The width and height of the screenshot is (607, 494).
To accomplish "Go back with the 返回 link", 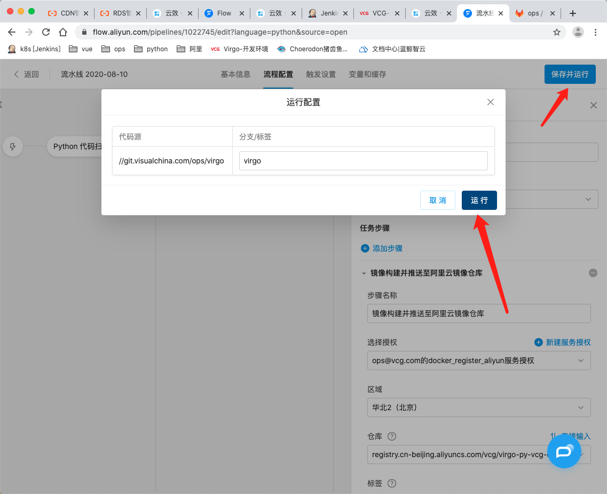I will 26,74.
